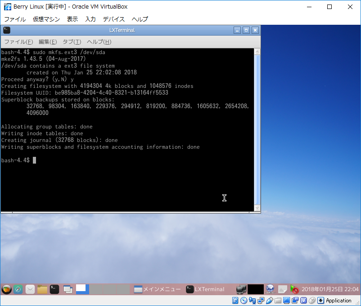Click the LXTerminal taskbar button
The width and height of the screenshot is (361, 306).
(x=205, y=289)
